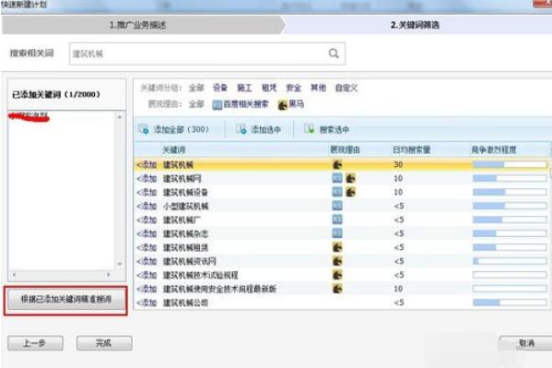Click the added-keywords list scroll down arrow
The width and height of the screenshot is (552, 368).
point(120,264)
